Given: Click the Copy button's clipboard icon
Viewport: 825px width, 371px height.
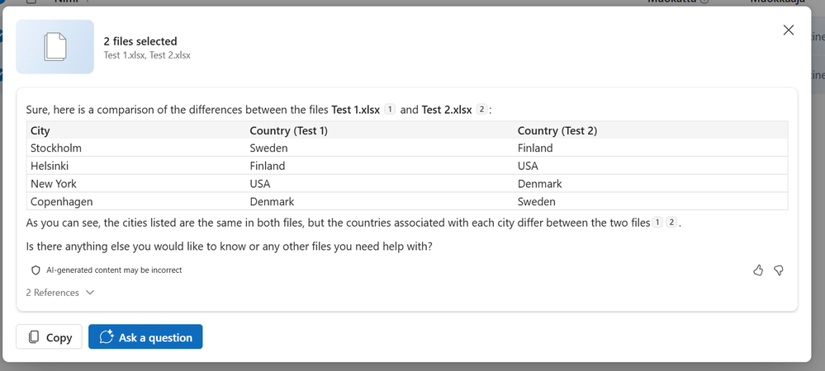Looking at the screenshot, I should tap(34, 337).
